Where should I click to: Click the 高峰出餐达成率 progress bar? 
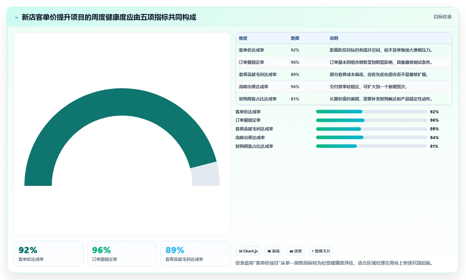point(371,137)
